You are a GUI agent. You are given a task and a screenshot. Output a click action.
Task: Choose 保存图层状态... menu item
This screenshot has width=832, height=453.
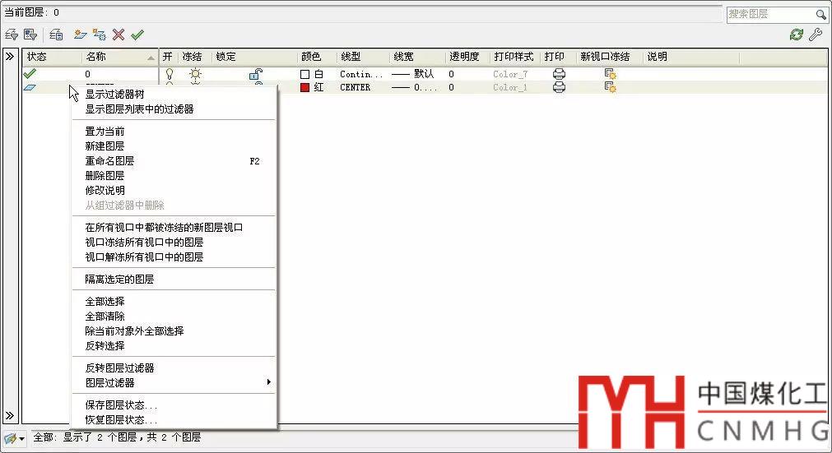click(121, 405)
